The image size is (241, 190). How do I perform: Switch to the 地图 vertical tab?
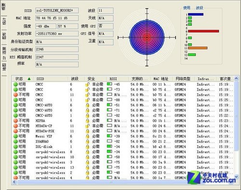4,67
